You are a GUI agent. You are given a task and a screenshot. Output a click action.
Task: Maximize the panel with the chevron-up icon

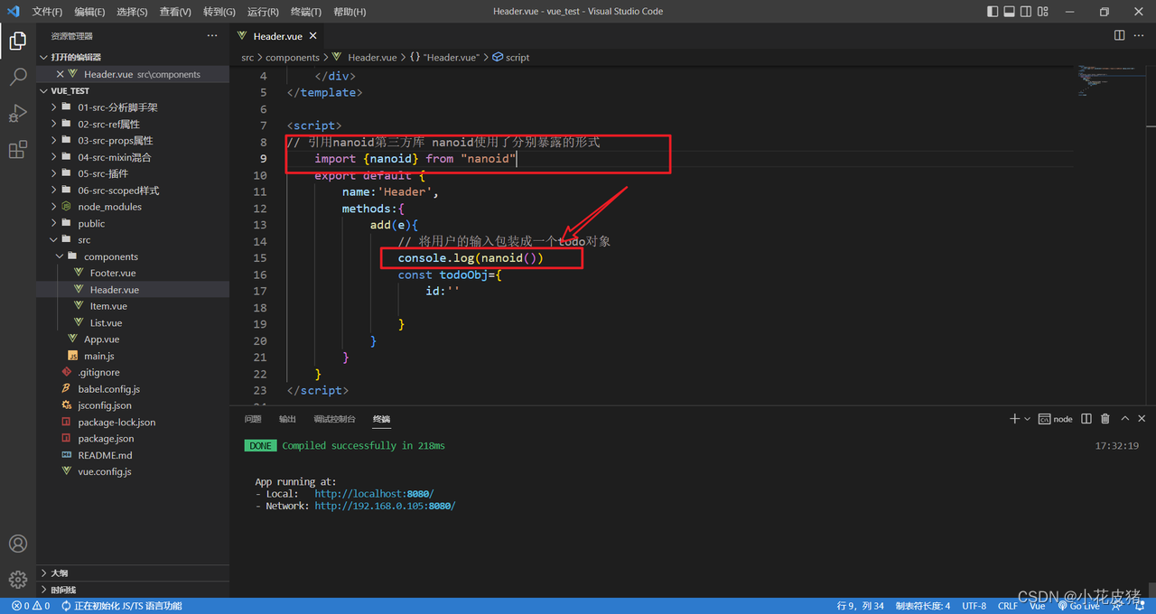point(1125,419)
